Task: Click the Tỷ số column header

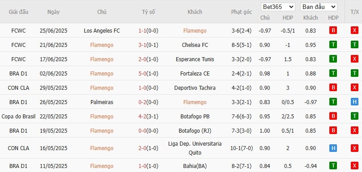Action: (148, 12)
